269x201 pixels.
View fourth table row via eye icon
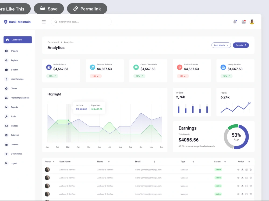pos(238,194)
